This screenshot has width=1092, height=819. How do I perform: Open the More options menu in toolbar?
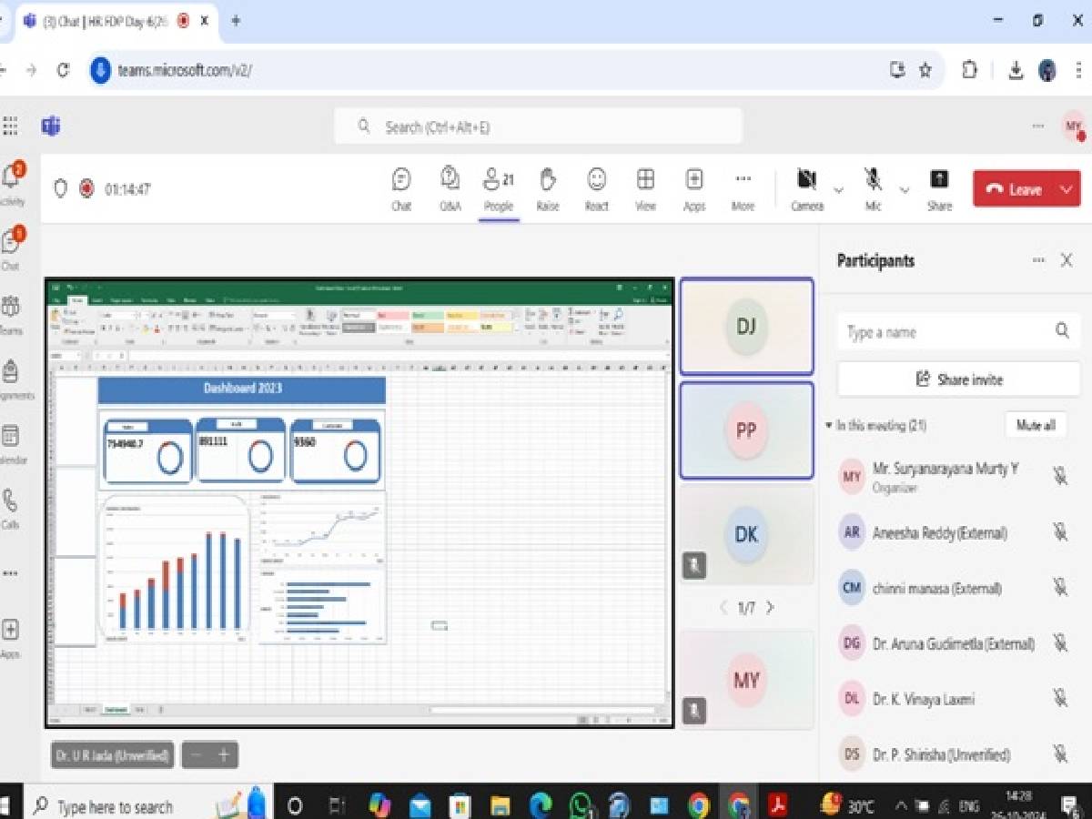coord(743,188)
